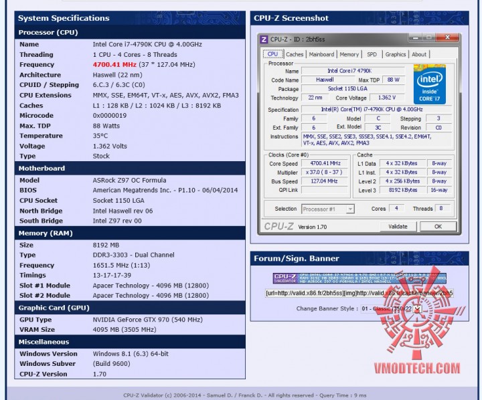Viewport: 482px width, 400px height.
Task: Click VRAM Size '4095 MB (3505 MHz)'
Action: [x=125, y=330]
